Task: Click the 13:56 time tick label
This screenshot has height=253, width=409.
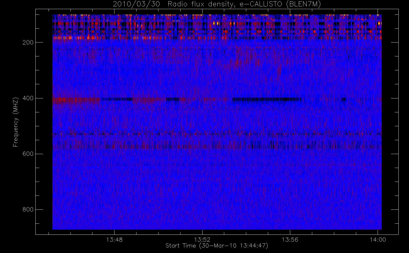Action: pyautogui.click(x=290, y=240)
